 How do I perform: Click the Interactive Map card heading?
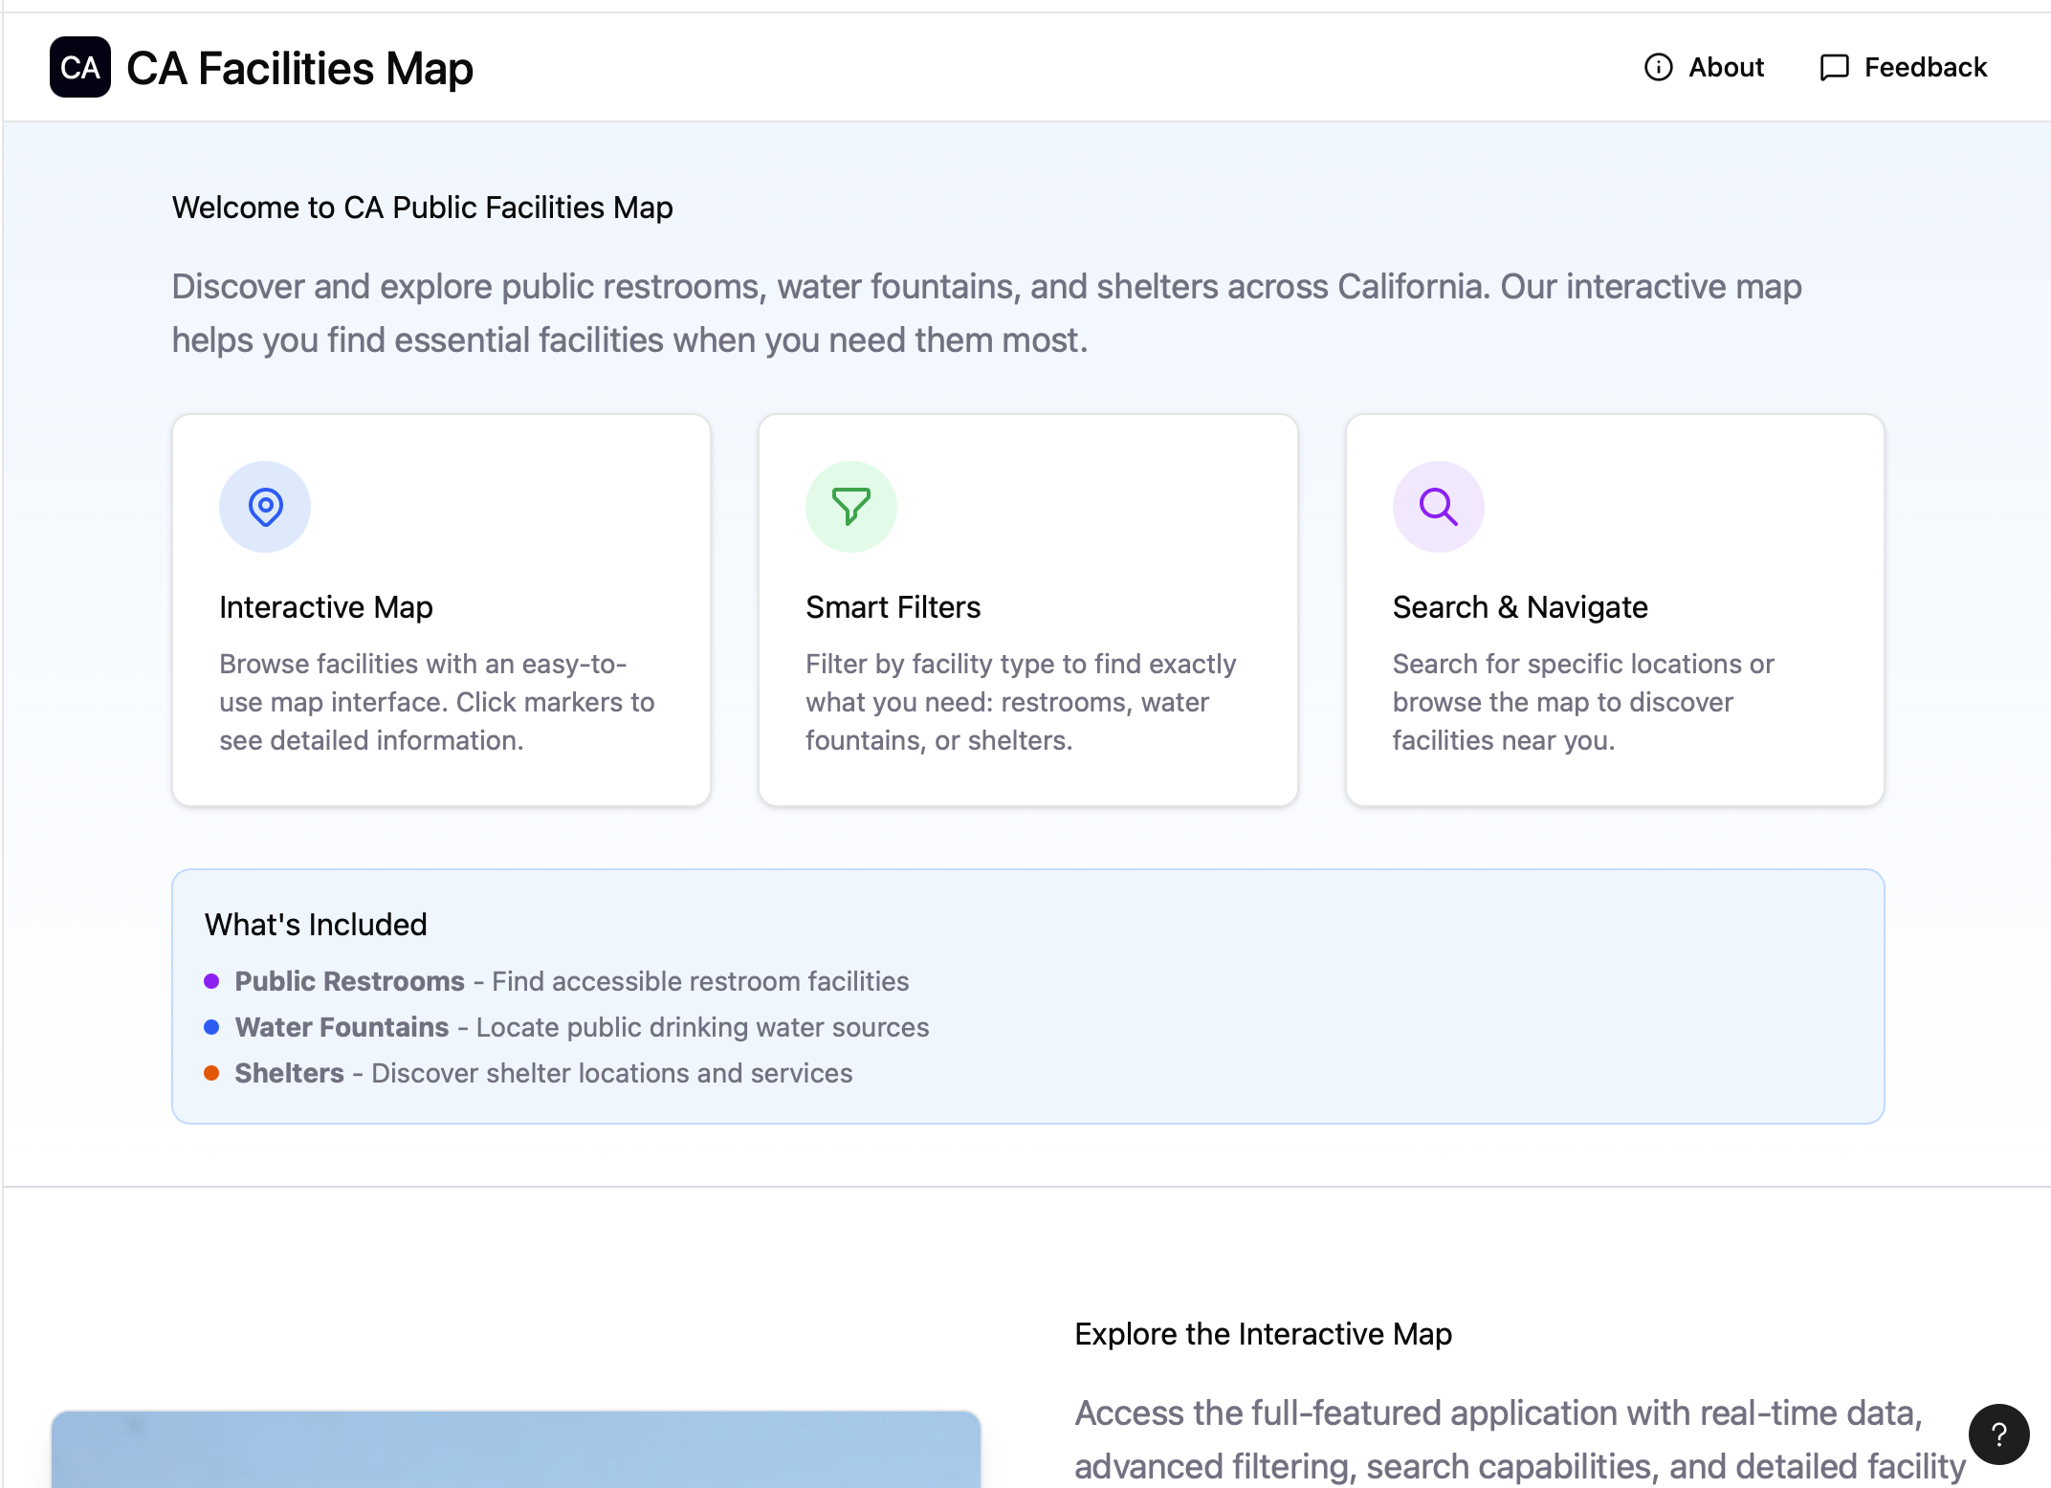[x=325, y=607]
